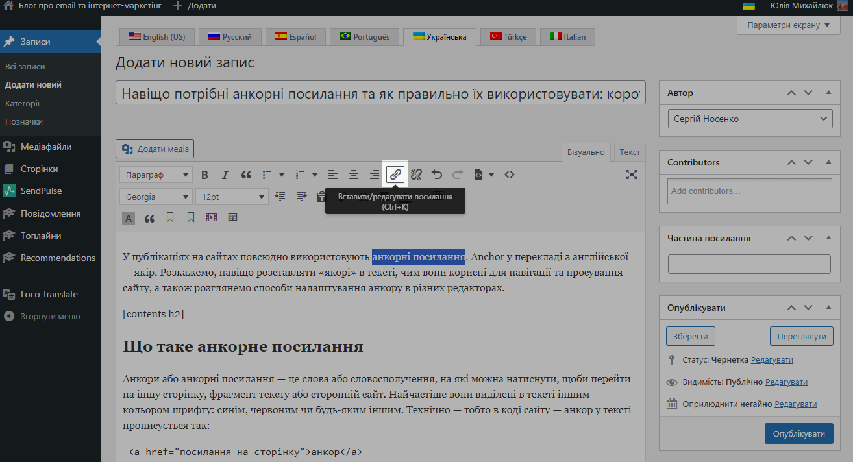This screenshot has width=853, height=462.
Task: Align text to the right
Action: point(375,175)
